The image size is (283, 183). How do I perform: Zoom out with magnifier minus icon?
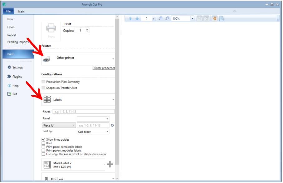[167, 18]
